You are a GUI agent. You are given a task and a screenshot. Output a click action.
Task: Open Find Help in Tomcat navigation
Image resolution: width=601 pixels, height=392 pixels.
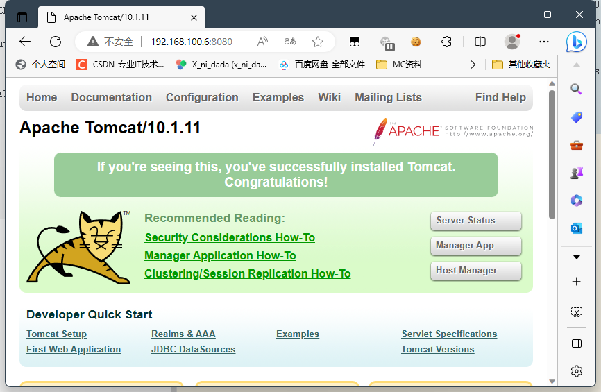tap(500, 97)
